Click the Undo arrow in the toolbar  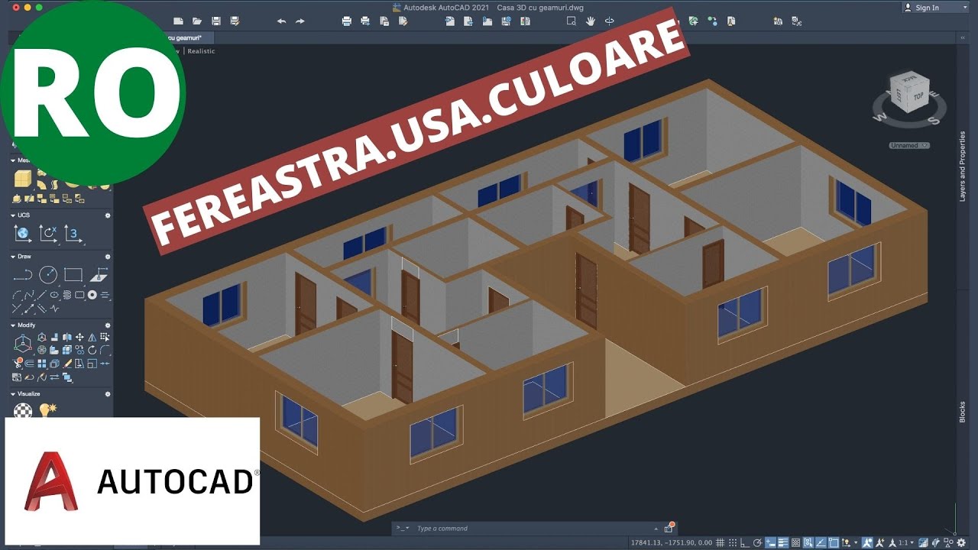click(281, 21)
